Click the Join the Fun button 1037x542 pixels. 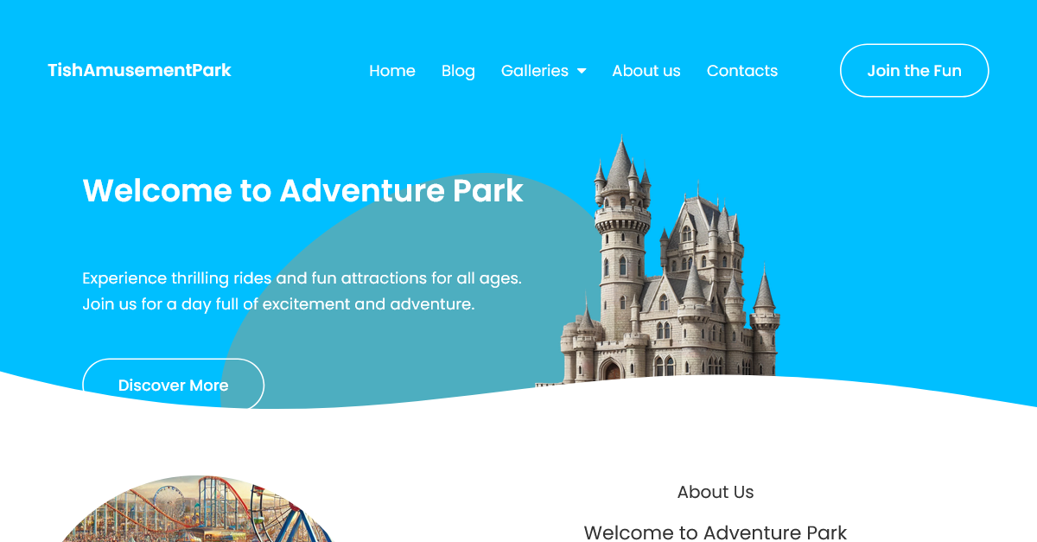[x=914, y=71]
